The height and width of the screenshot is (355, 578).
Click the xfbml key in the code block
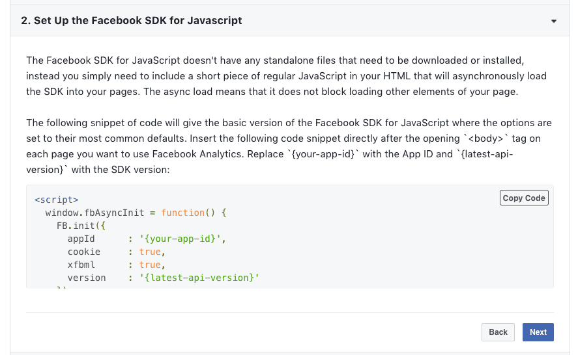[81, 265]
